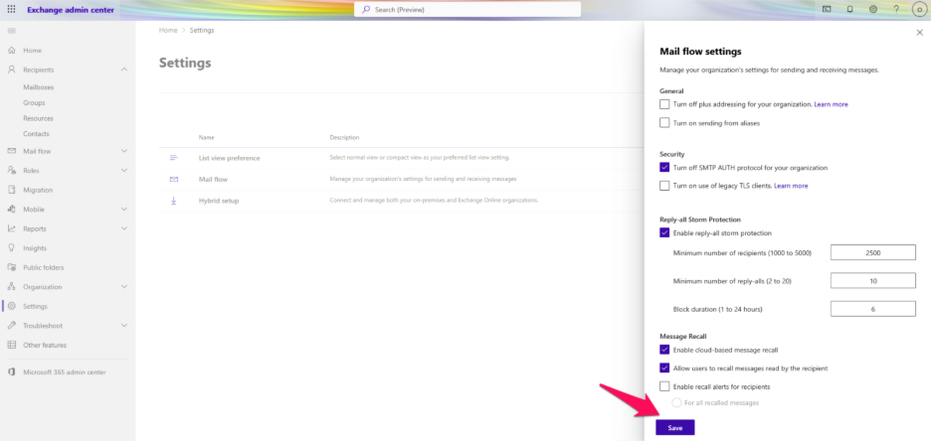Click the Save button
This screenshot has height=441, width=931.
pos(675,427)
